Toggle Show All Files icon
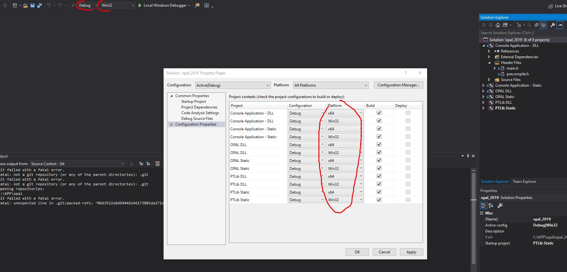567x272 pixels. (543, 25)
